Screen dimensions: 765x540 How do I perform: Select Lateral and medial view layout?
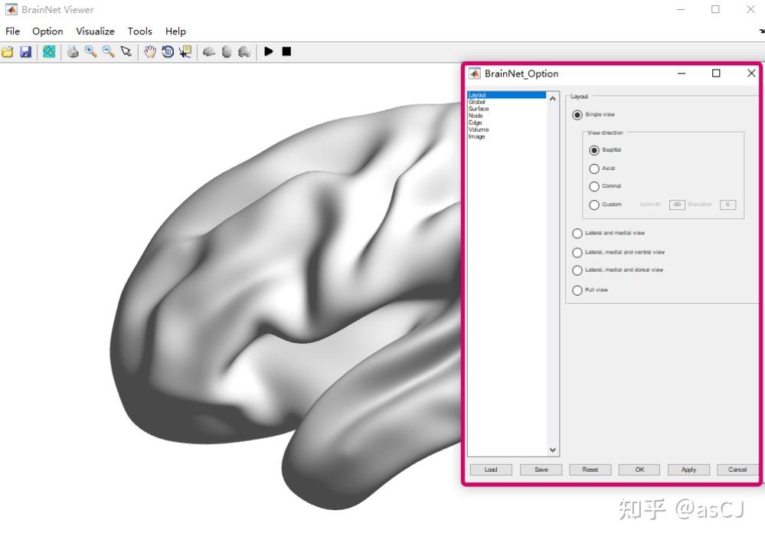(577, 233)
